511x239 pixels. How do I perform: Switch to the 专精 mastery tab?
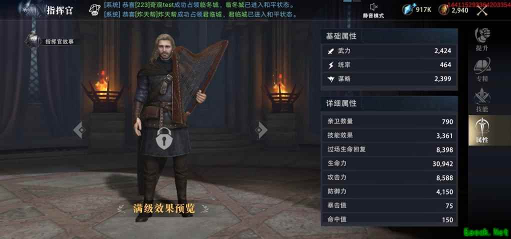482,70
